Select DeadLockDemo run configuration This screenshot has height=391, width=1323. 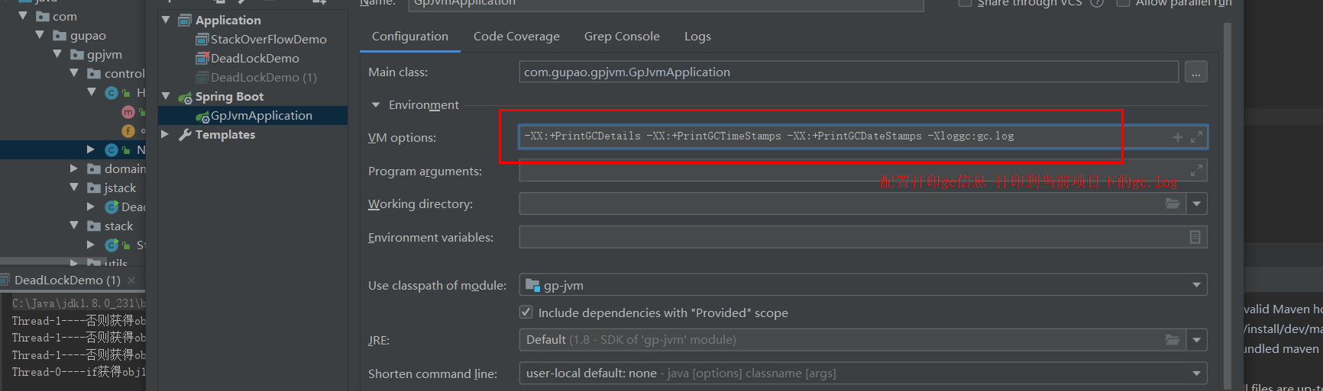254,58
